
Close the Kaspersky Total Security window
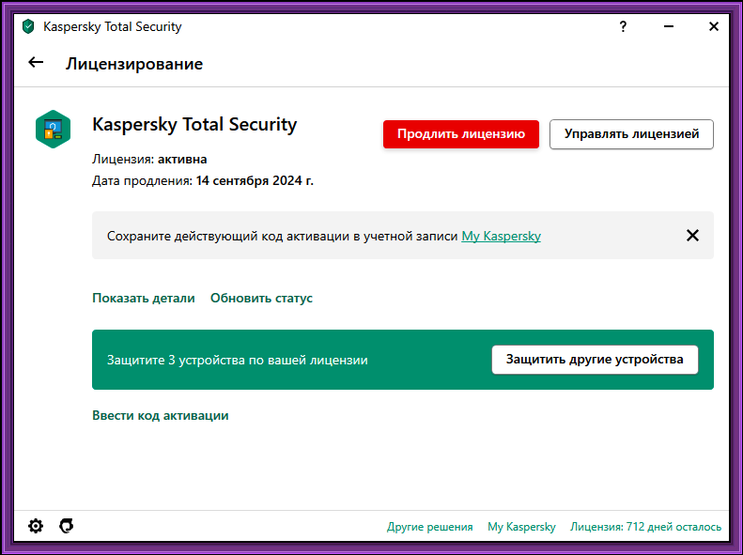pyautogui.click(x=714, y=26)
